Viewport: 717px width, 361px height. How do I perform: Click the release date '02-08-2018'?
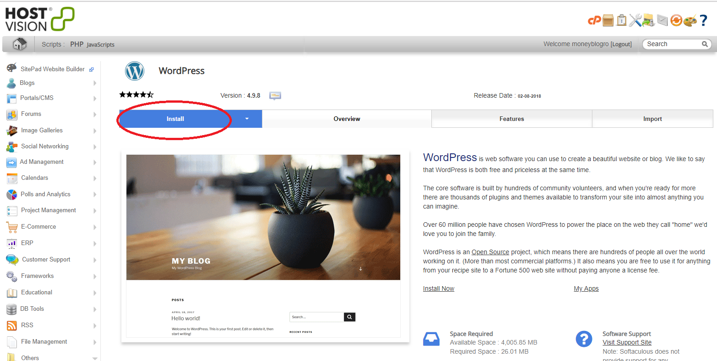pos(529,96)
